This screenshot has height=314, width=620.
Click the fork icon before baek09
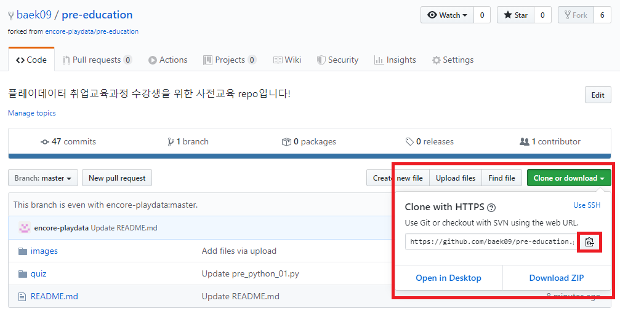tap(11, 15)
